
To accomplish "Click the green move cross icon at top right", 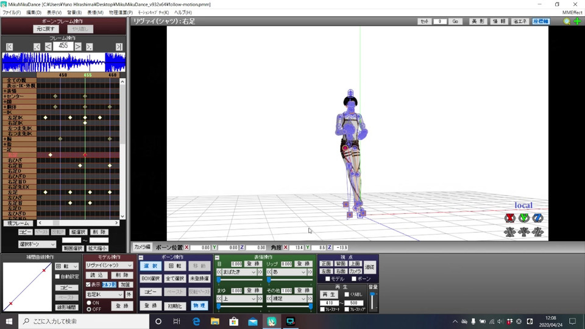I will (577, 21).
